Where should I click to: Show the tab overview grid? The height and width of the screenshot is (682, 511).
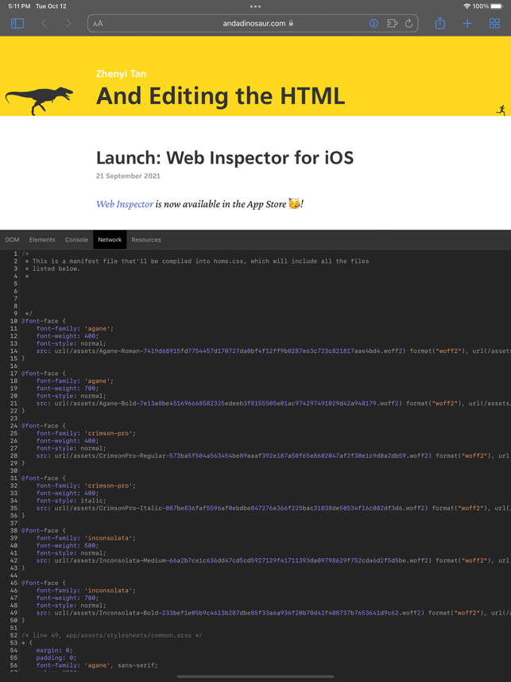pyautogui.click(x=494, y=24)
